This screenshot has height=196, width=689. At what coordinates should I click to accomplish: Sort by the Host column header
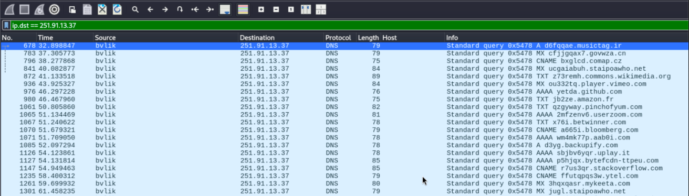pyautogui.click(x=413, y=38)
